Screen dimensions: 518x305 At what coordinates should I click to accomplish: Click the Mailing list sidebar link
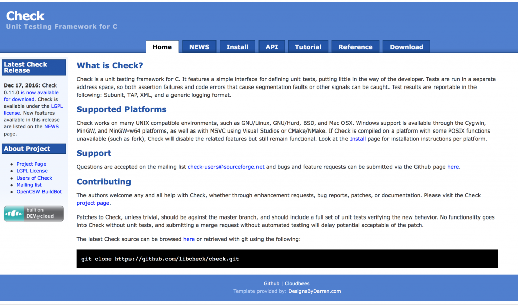tap(29, 185)
